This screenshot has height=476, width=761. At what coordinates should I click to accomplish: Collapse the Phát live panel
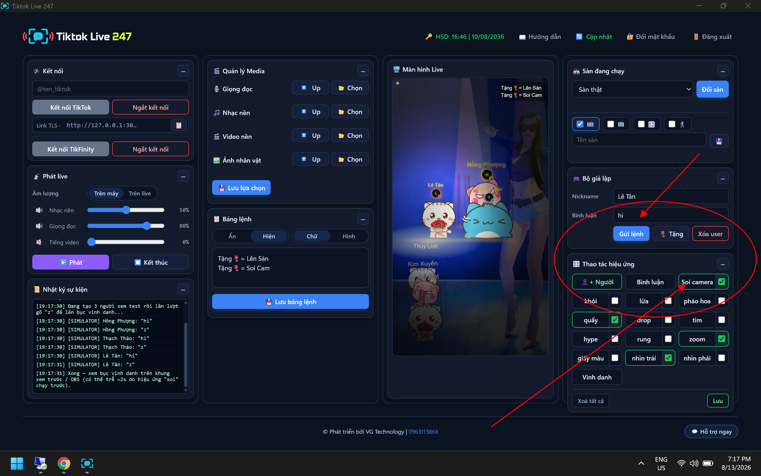[x=183, y=176]
